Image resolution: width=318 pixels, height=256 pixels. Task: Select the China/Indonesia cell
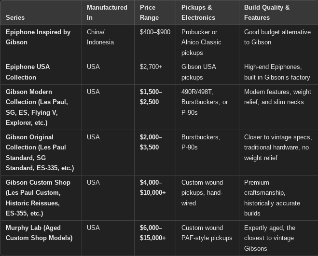pos(100,37)
